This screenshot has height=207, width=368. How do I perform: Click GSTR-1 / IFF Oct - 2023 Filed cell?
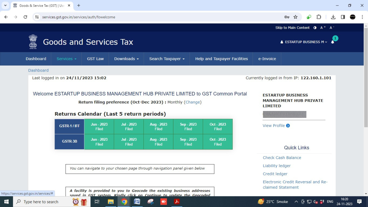pos(218,126)
